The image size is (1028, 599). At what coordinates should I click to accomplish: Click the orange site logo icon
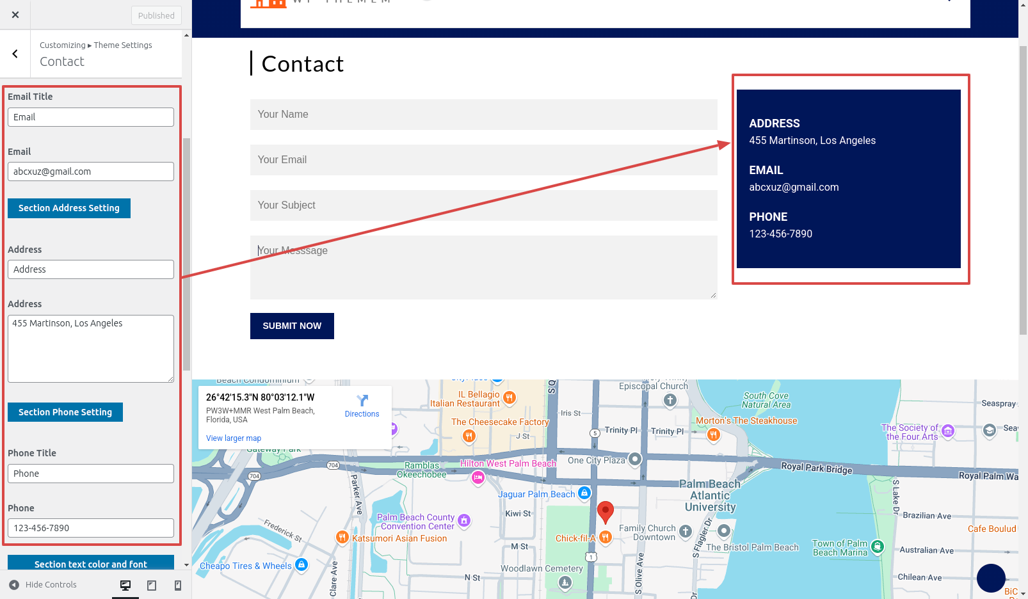268,3
